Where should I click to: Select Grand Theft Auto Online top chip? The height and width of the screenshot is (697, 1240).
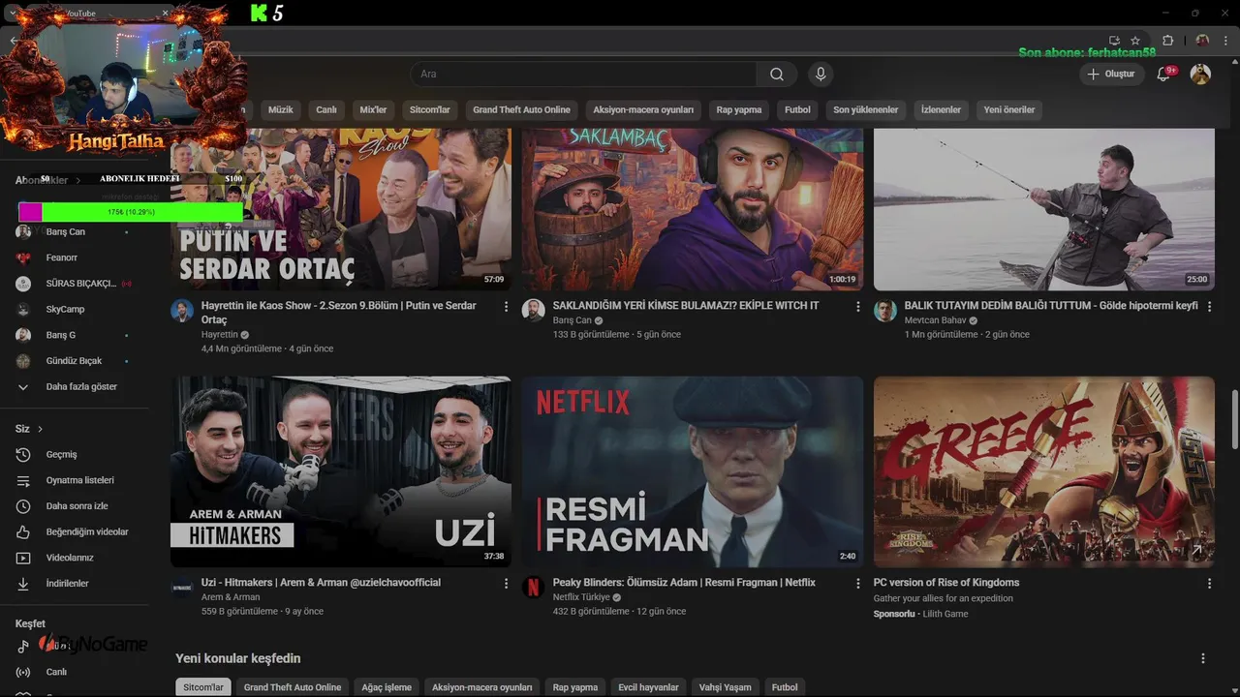[x=521, y=110]
